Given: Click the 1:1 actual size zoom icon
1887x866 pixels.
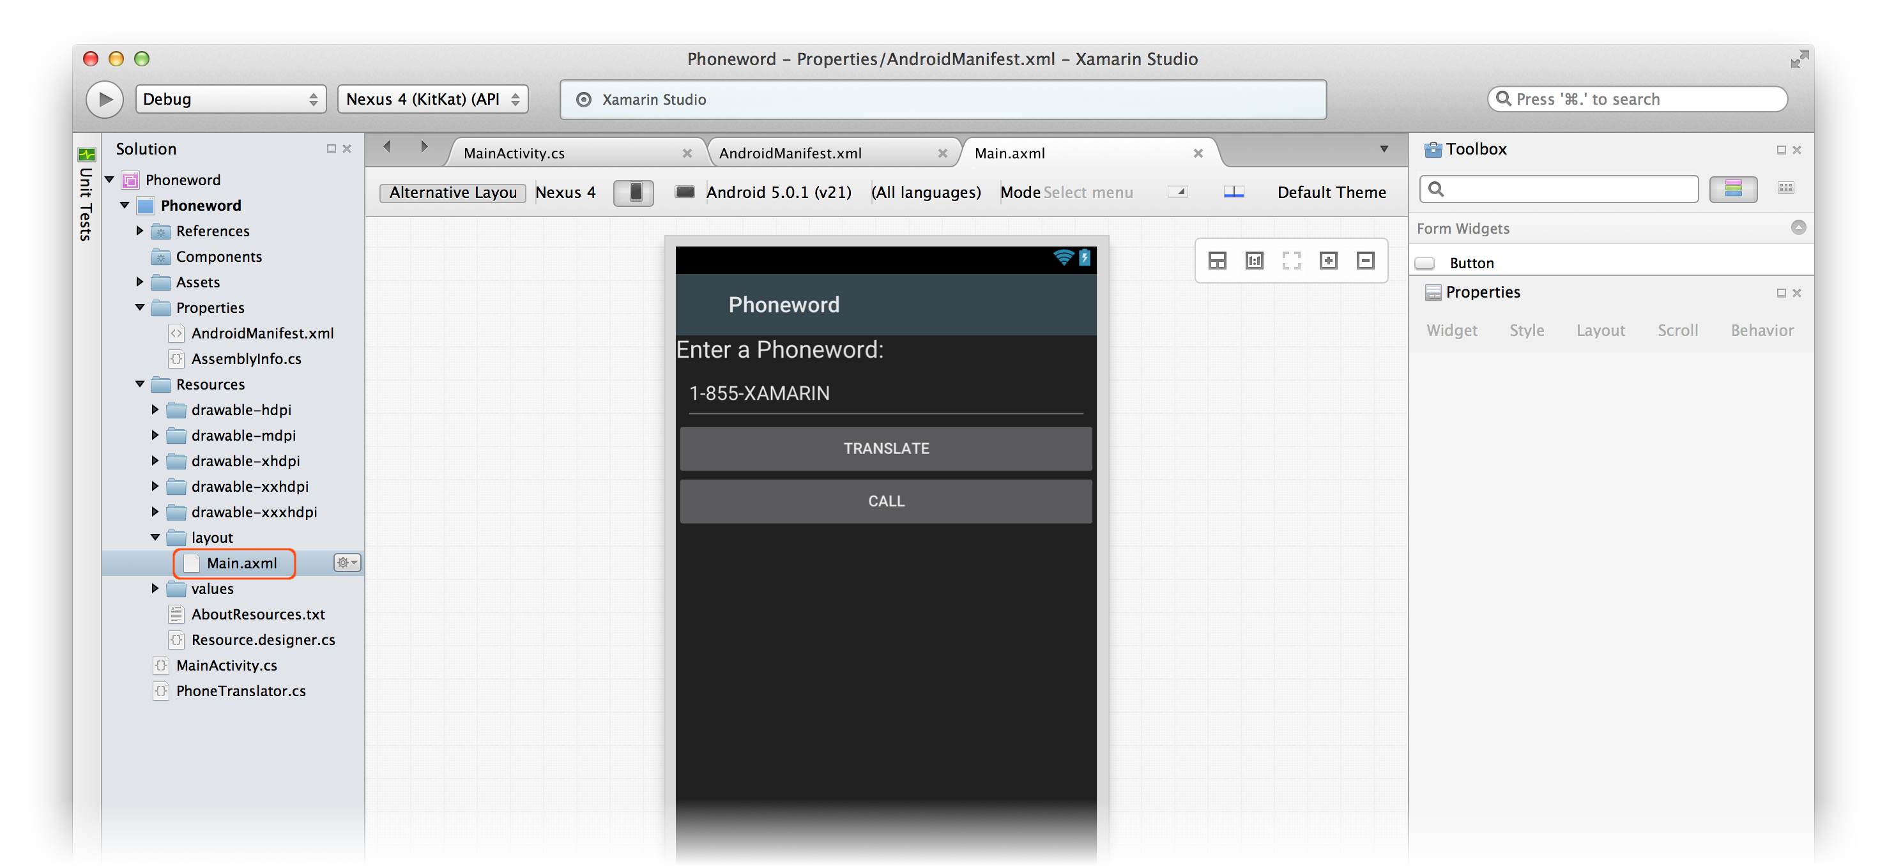Looking at the screenshot, I should 1254,260.
